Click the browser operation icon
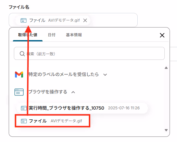177x142 pixels. tap(19, 92)
